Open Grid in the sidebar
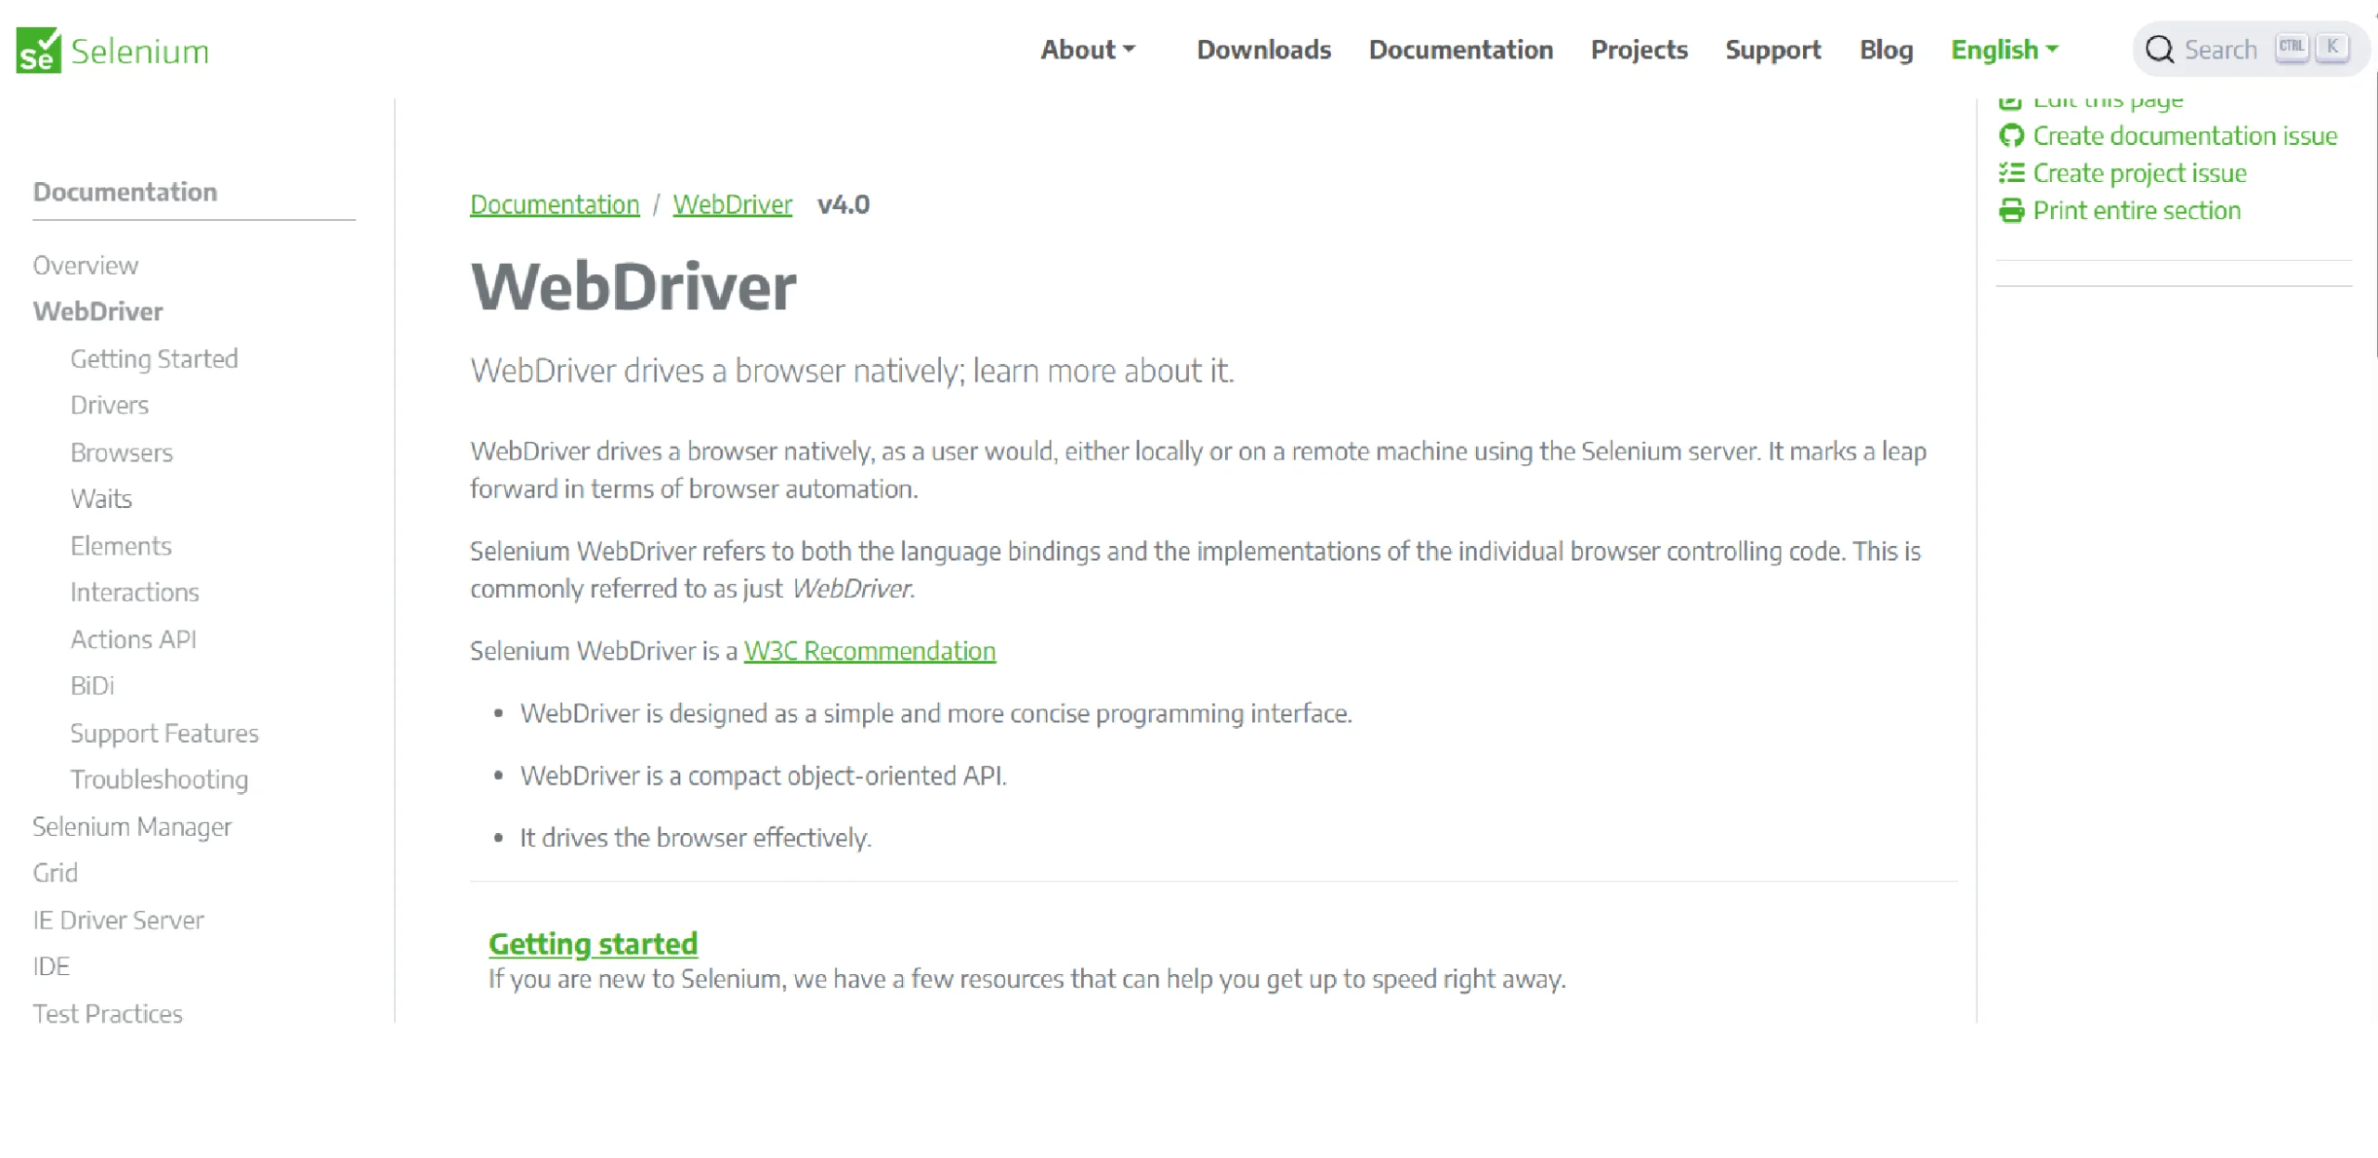This screenshot has height=1158, width=2378. 55,873
